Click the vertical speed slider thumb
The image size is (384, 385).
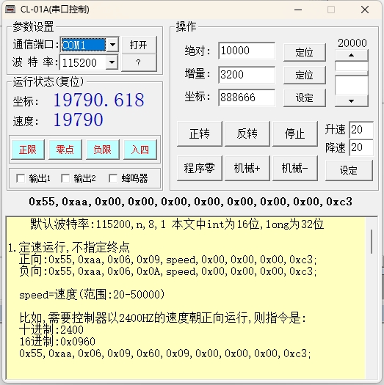351,73
